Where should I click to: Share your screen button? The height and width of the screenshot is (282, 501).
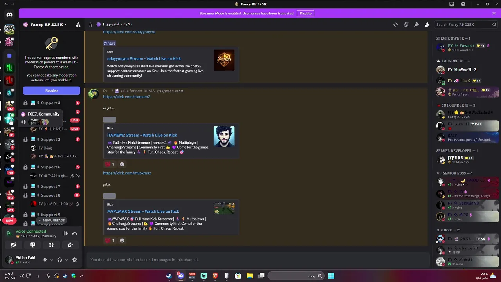[x=32, y=245]
